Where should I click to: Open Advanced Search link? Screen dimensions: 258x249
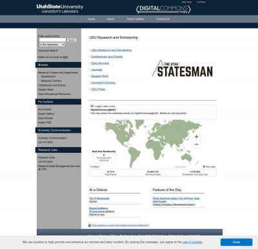[48, 50]
